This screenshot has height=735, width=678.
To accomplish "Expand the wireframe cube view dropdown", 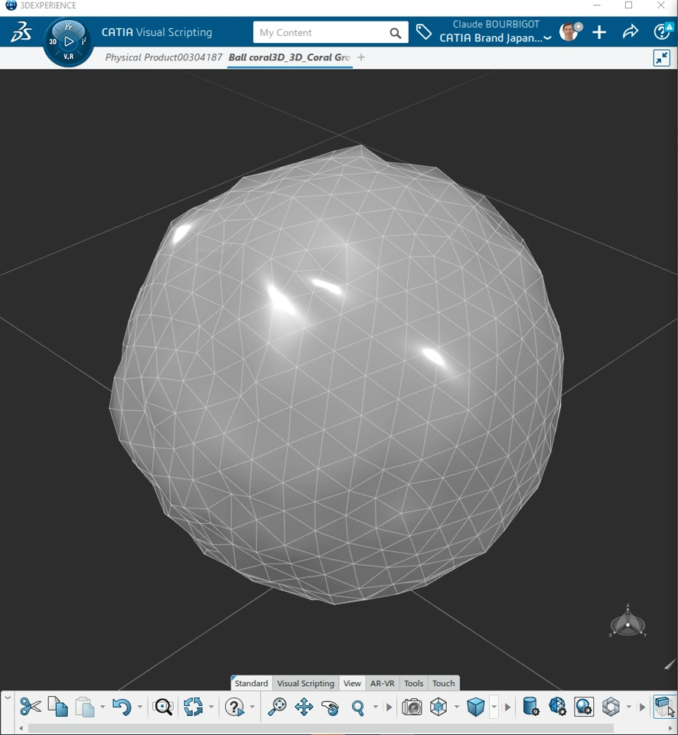I will tap(456, 707).
